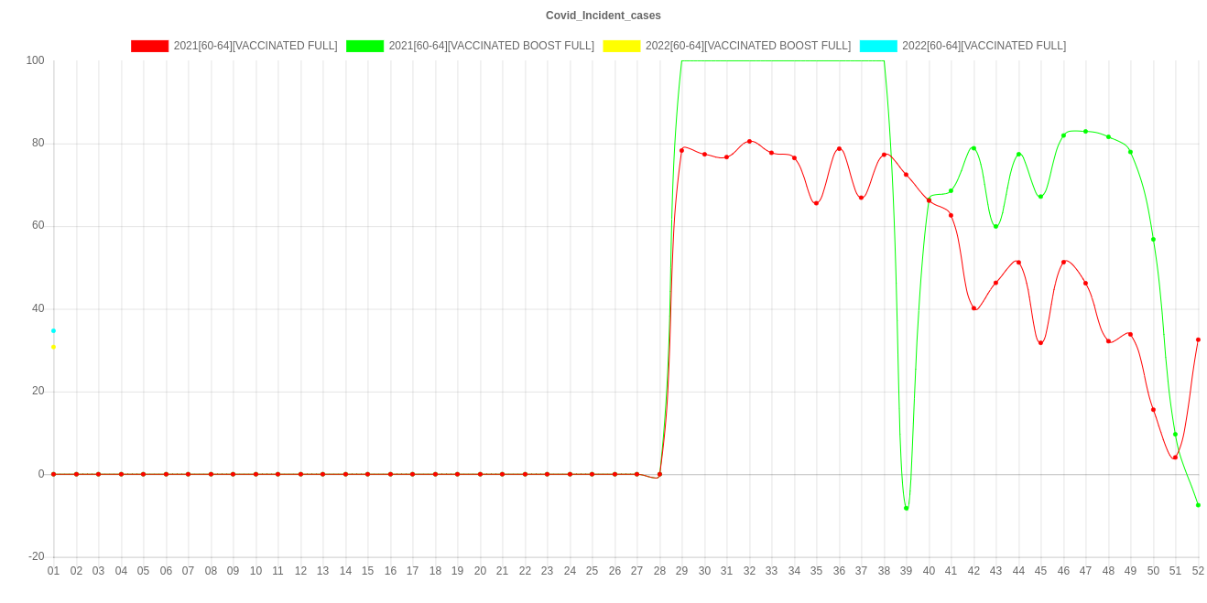Select the green data point at week 50
Screen dimensions: 1207x603
click(x=1153, y=239)
